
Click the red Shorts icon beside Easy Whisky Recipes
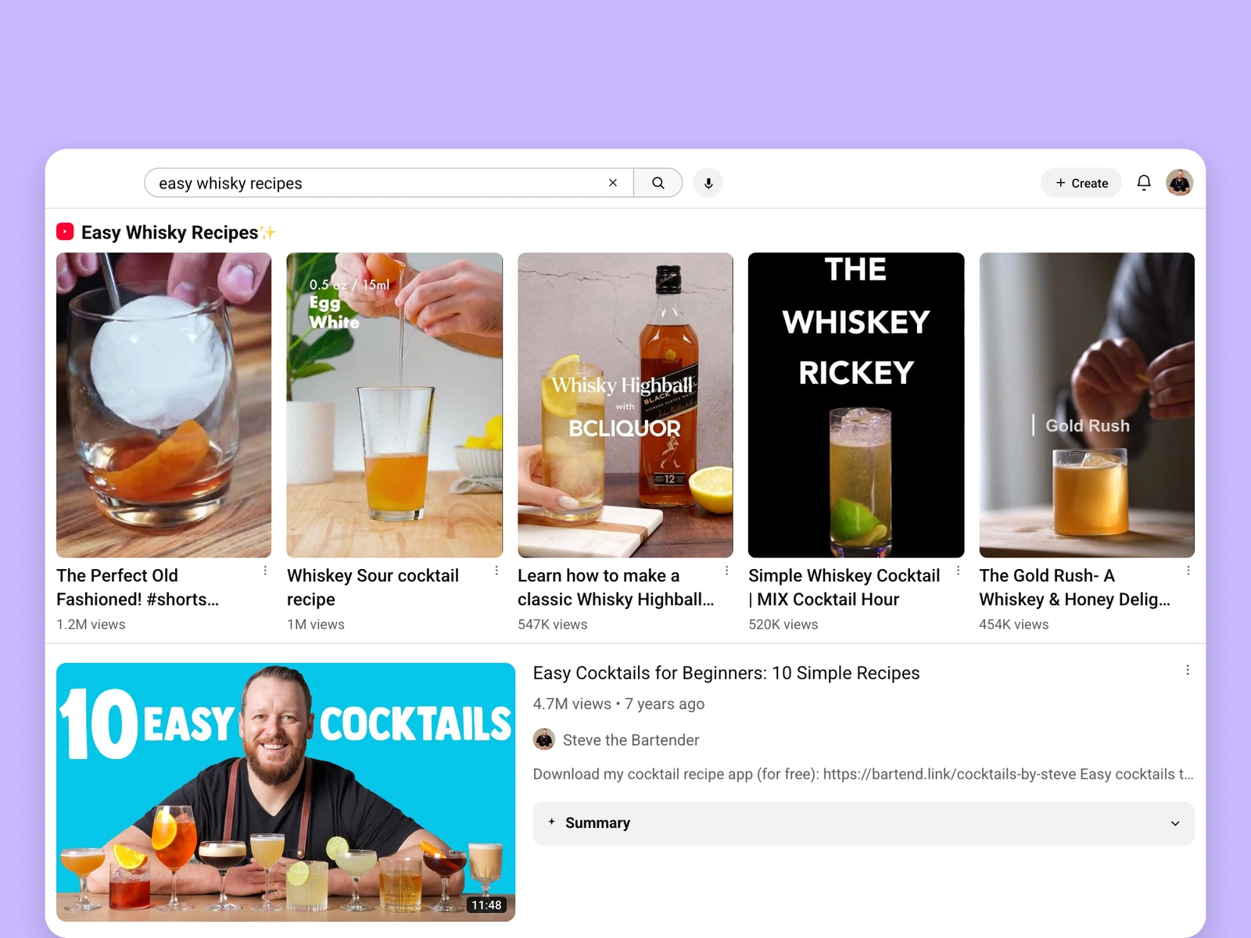[x=65, y=232]
